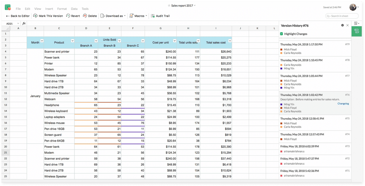Open the Insert menu

point(49,8)
